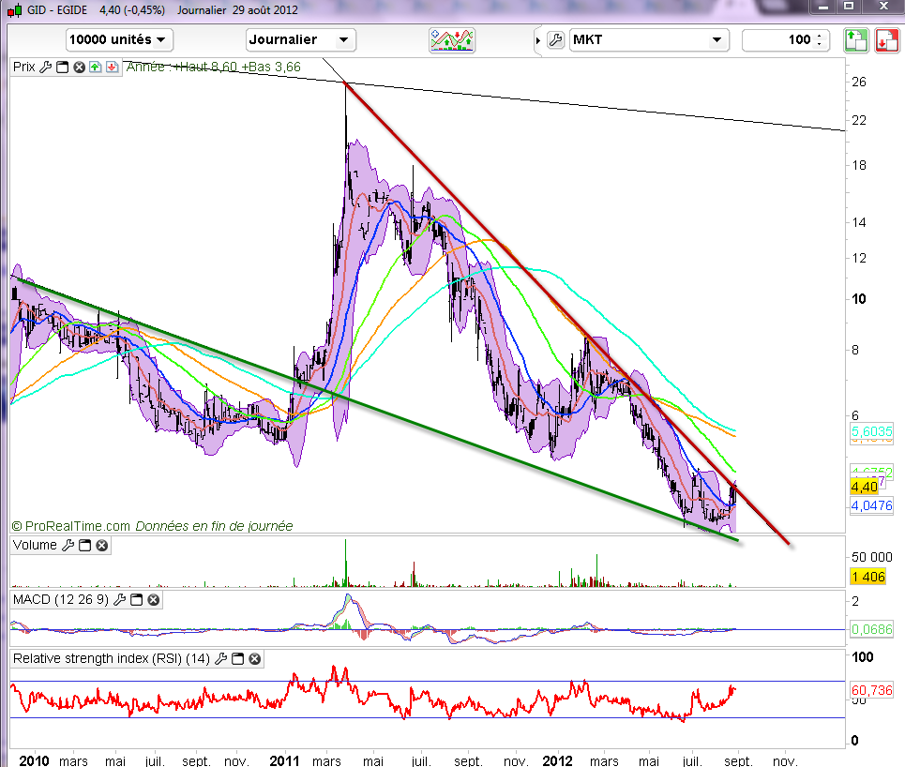Screen dimensions: 905x767
Task: Open RSI settings wrench icon
Action: point(221,659)
